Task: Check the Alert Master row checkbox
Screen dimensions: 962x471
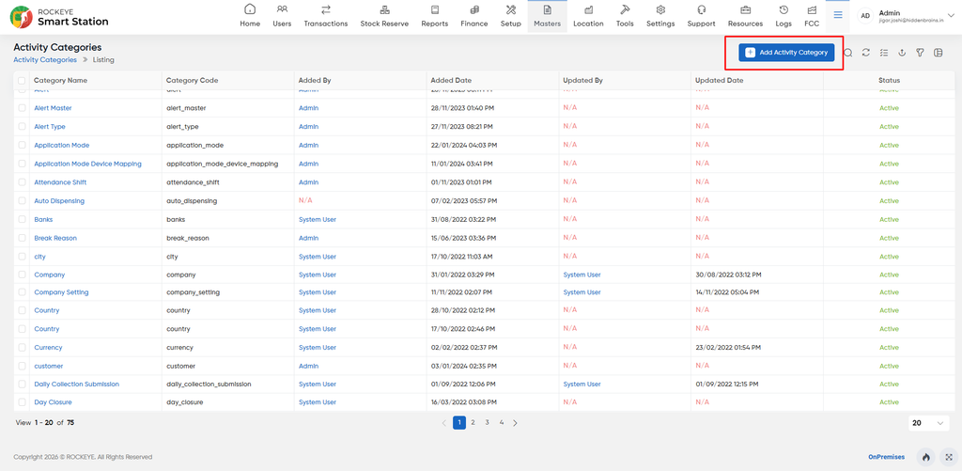Action: click(23, 108)
